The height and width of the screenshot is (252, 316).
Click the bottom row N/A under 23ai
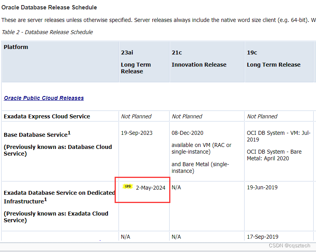click(x=126, y=237)
